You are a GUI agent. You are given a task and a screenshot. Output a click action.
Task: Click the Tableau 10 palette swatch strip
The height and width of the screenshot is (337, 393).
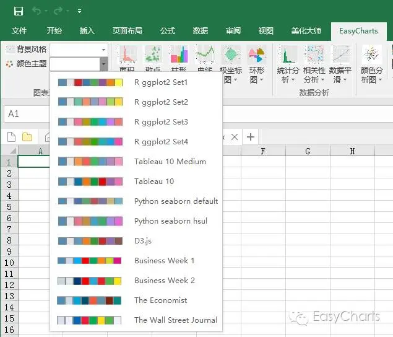[x=90, y=182]
